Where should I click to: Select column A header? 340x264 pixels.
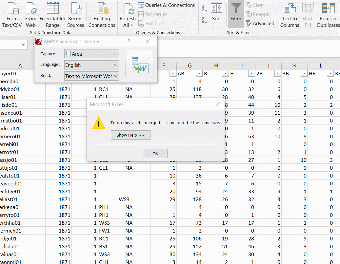click(x=20, y=66)
